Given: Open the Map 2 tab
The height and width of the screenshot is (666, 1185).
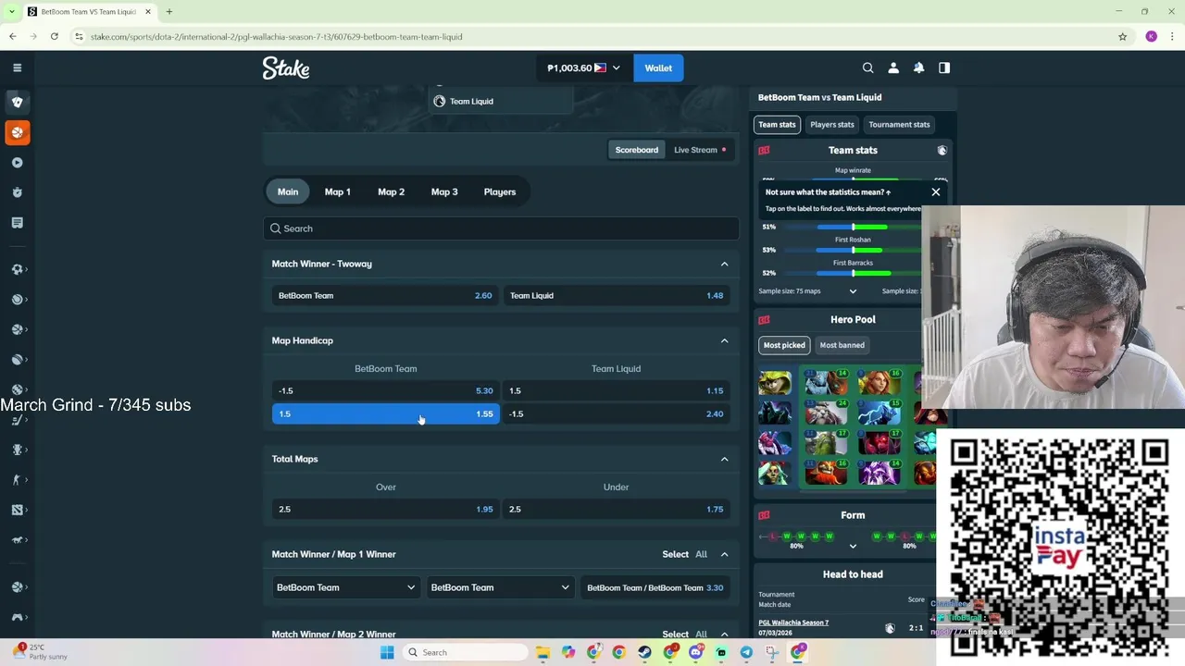Looking at the screenshot, I should (391, 191).
